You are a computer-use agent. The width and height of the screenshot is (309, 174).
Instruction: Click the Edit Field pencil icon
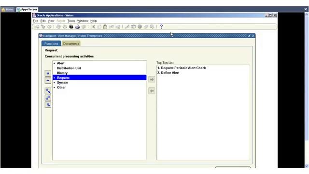point(127,27)
